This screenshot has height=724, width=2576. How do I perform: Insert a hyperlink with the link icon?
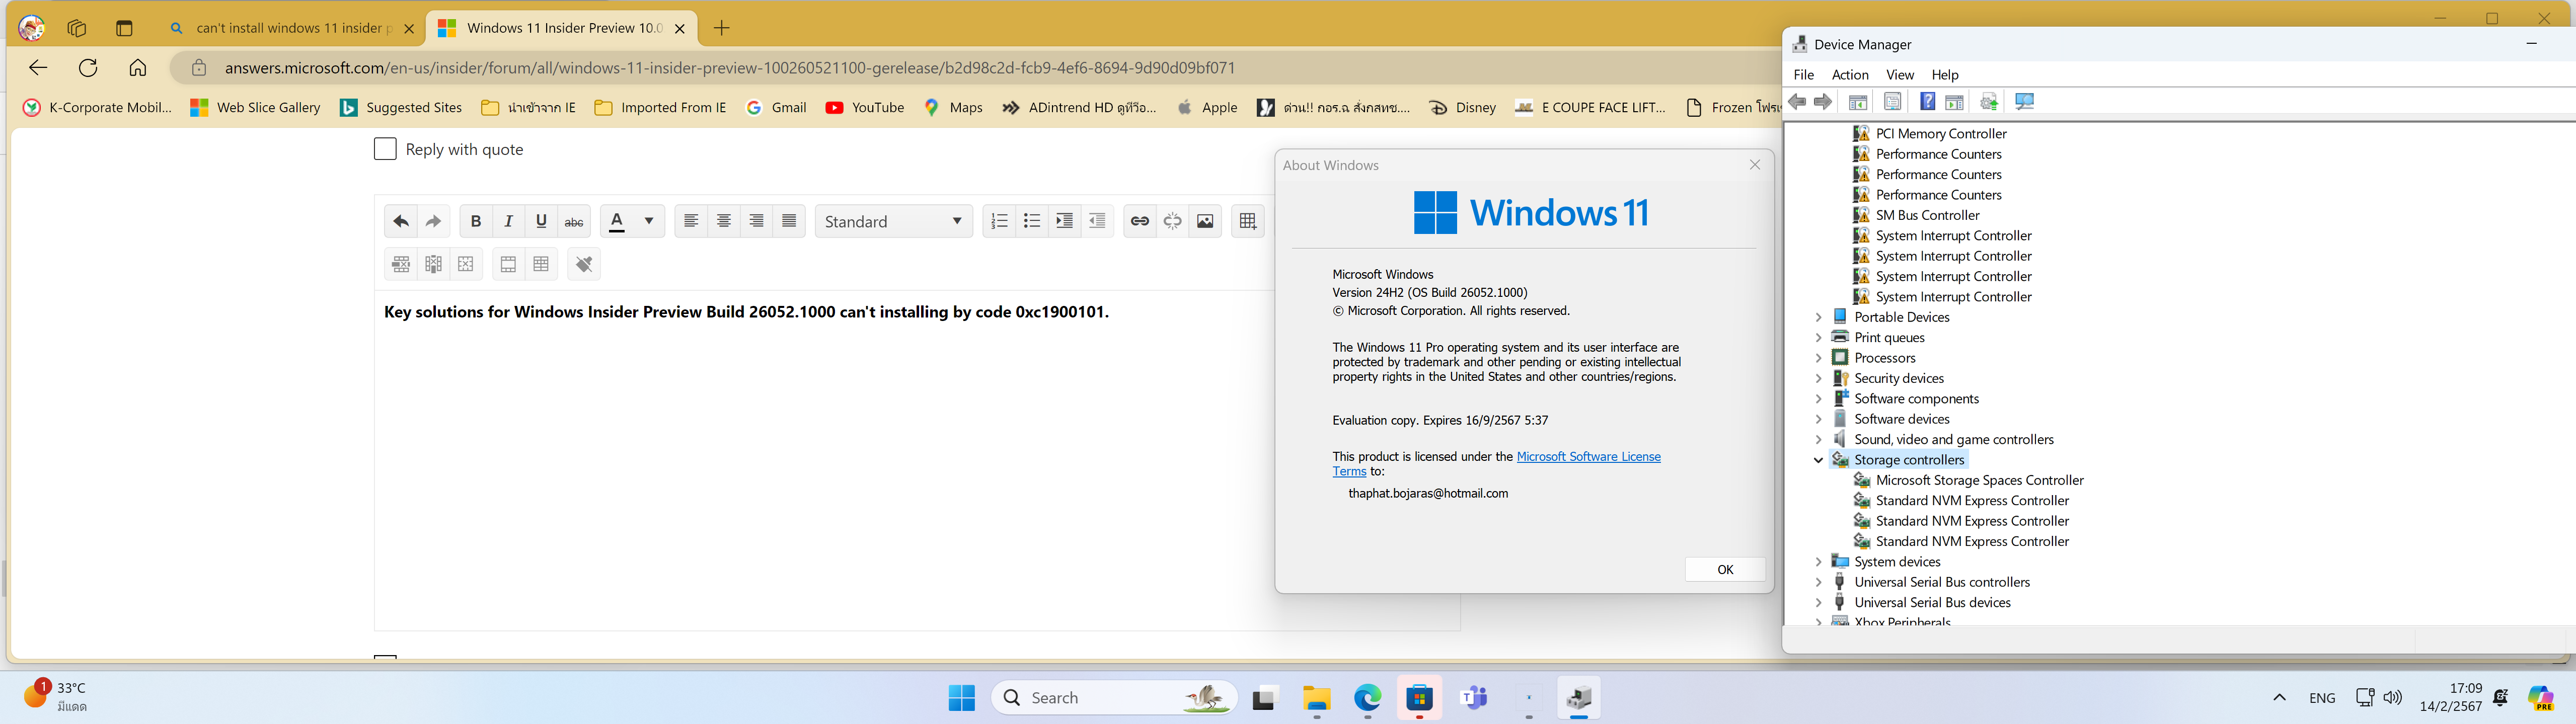[1140, 221]
